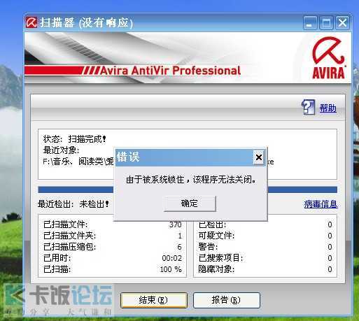Click the AVIRA logo in banner
Viewport: 359px width, 321px height.
[x=328, y=58]
